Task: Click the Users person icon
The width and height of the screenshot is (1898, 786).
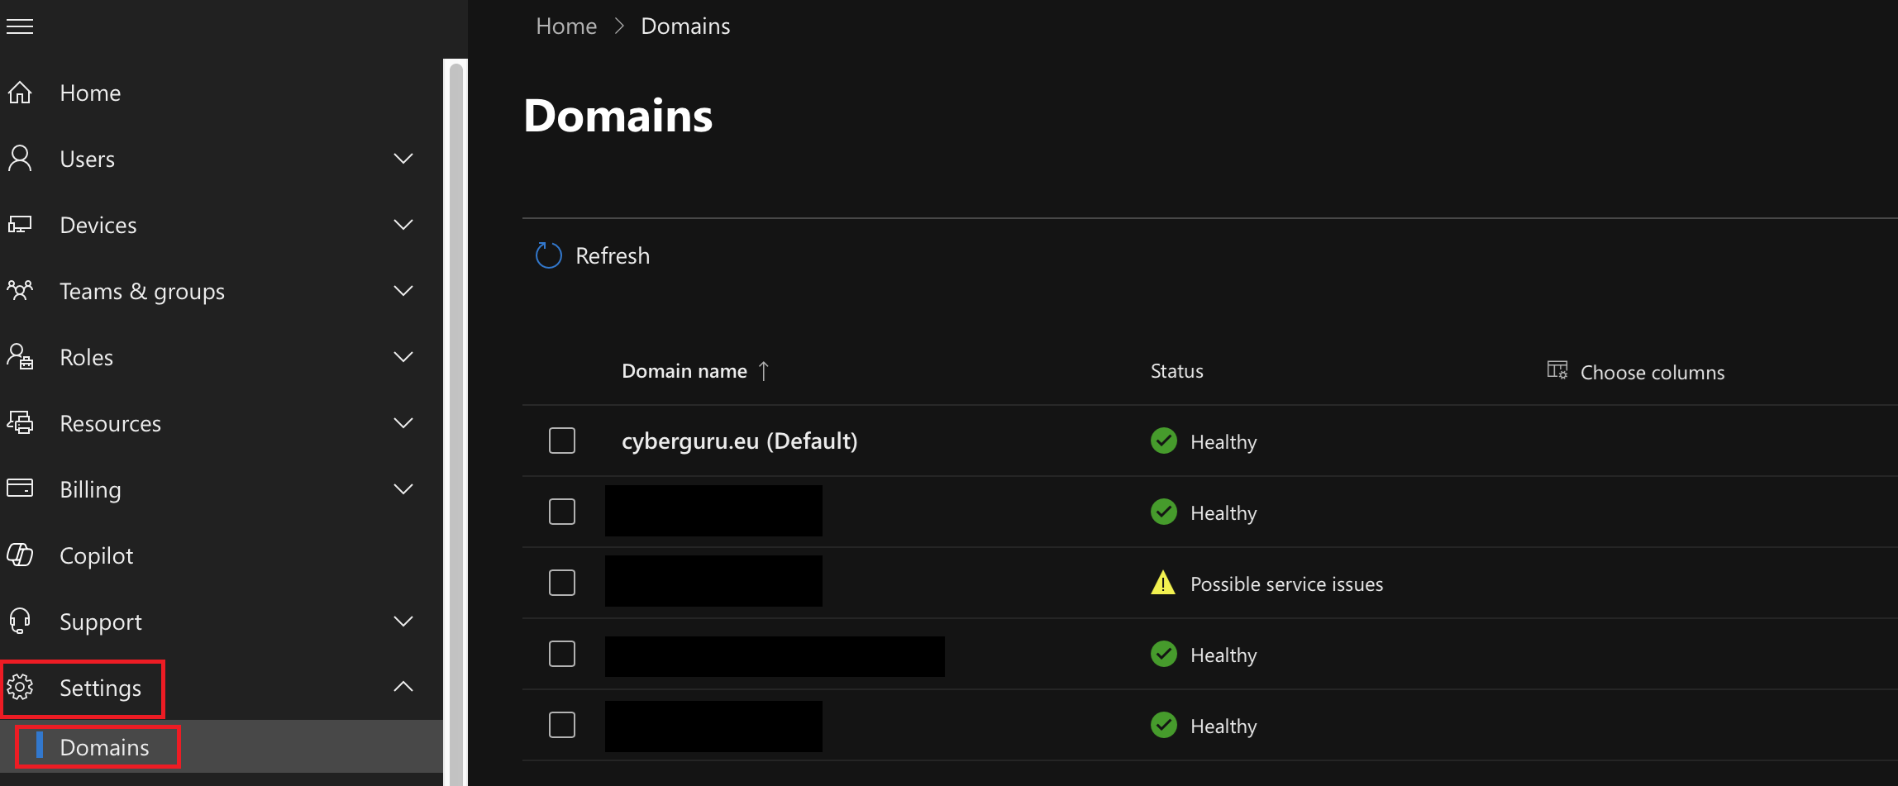Action: 20,159
